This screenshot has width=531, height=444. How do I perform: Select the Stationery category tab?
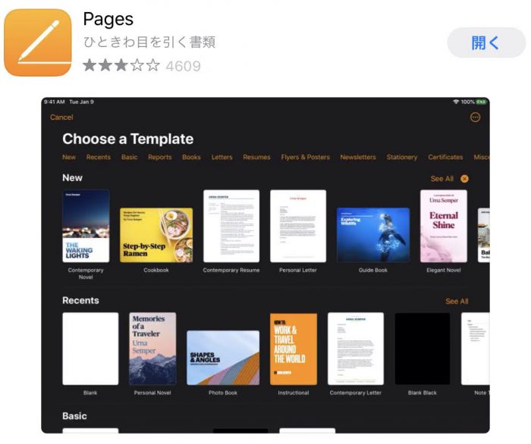pos(402,158)
